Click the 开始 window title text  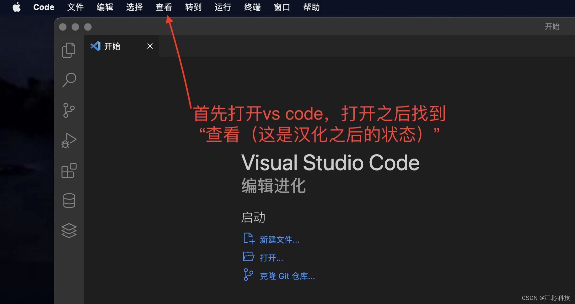(552, 27)
